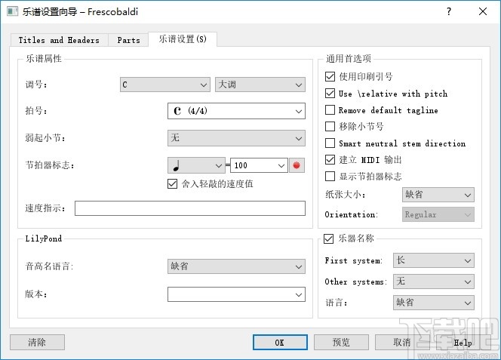Viewport: 501px width, 360px height.
Task: Open the time signature (4/4) dropdown
Action: (236, 111)
